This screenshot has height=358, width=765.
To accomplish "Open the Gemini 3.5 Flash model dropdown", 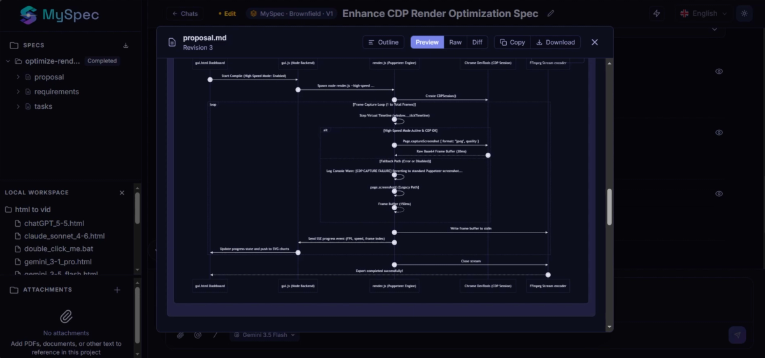I will (x=264, y=334).
